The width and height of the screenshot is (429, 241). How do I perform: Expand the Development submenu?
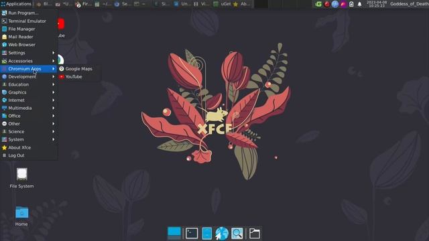pos(29,77)
